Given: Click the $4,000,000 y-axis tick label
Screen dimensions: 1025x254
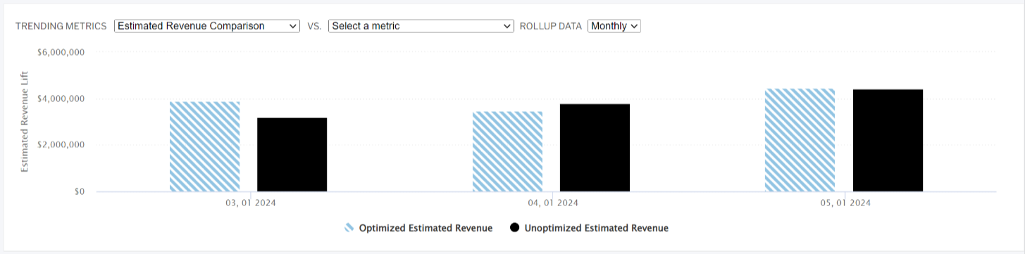Looking at the screenshot, I should tap(61, 99).
